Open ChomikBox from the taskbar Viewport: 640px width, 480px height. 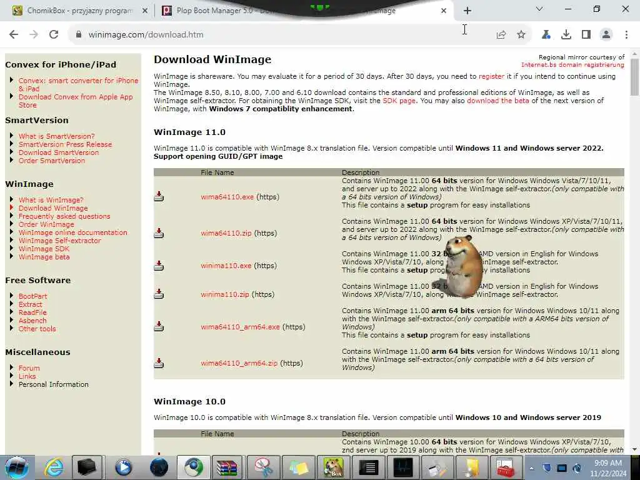[x=334, y=467]
